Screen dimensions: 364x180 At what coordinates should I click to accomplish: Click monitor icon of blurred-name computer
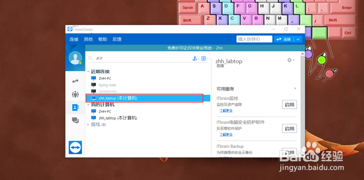pyautogui.click(x=94, y=91)
